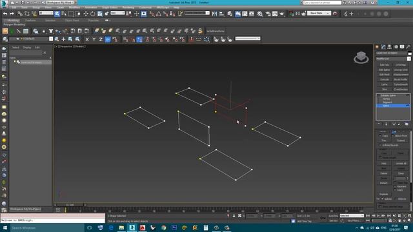Open Render Setup from main toolbar

268,14
